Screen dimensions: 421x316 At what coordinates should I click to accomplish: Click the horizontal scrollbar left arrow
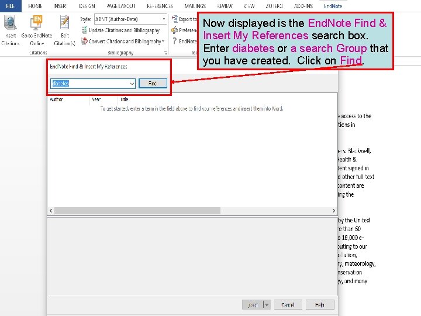pos(51,211)
